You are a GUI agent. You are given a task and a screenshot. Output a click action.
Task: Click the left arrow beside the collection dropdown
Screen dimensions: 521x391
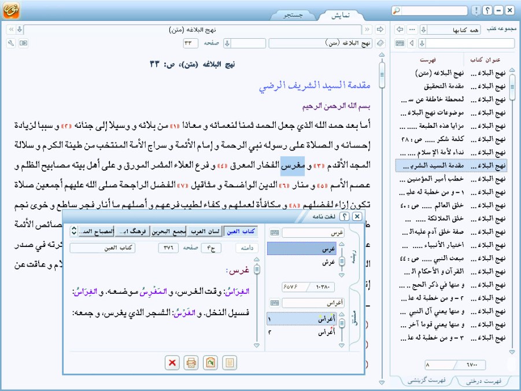point(400,29)
